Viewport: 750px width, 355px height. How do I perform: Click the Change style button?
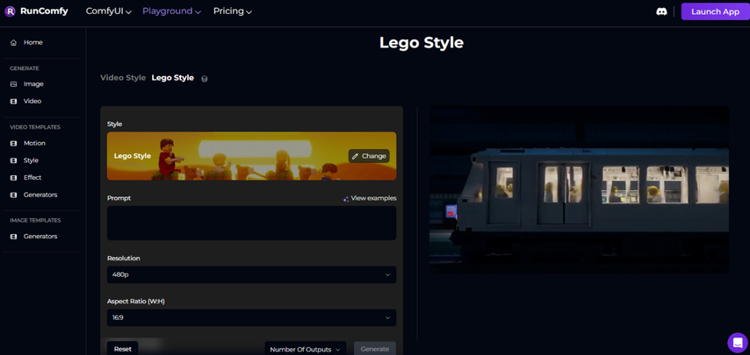[x=369, y=156]
